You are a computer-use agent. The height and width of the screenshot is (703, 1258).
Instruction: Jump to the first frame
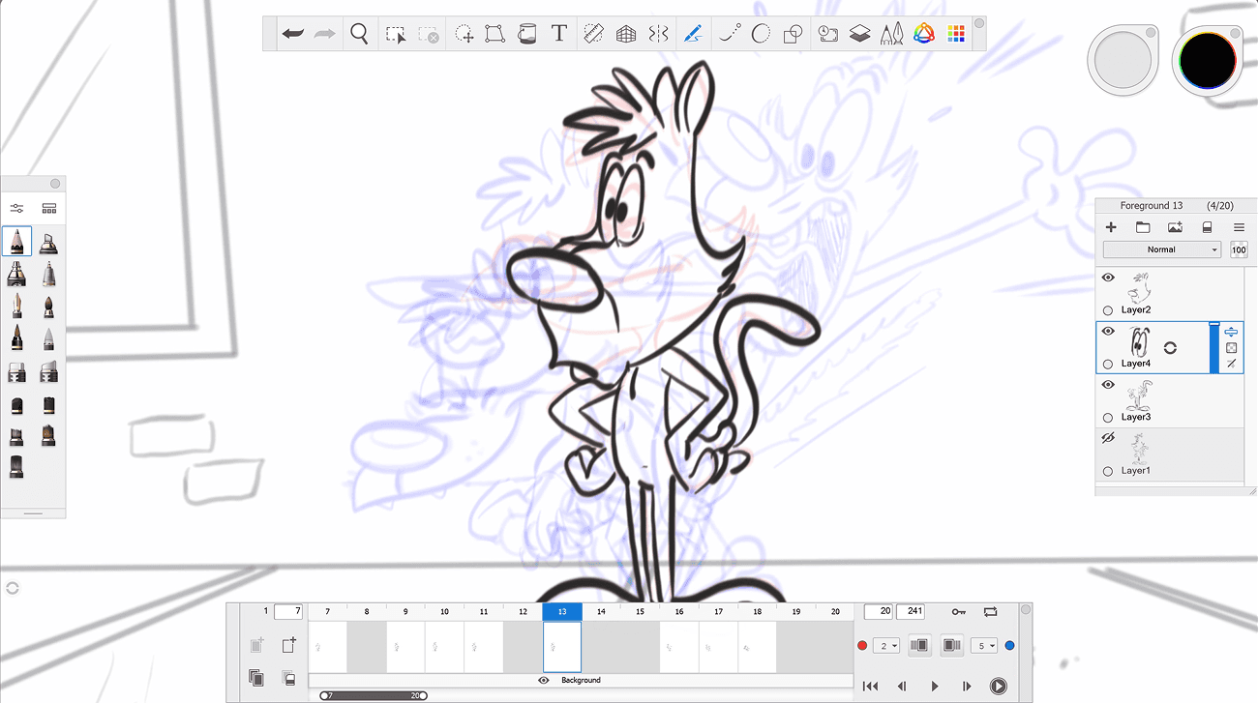pos(870,687)
